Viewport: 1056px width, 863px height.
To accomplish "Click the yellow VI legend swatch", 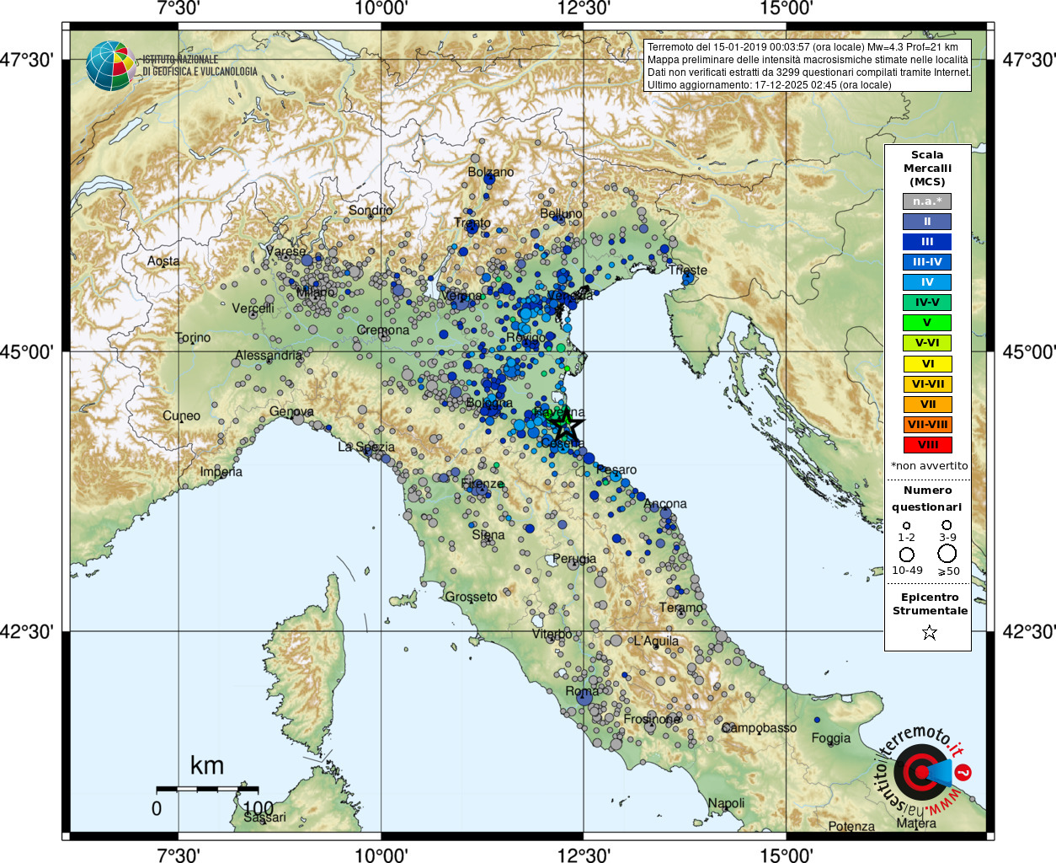I will 927,364.
